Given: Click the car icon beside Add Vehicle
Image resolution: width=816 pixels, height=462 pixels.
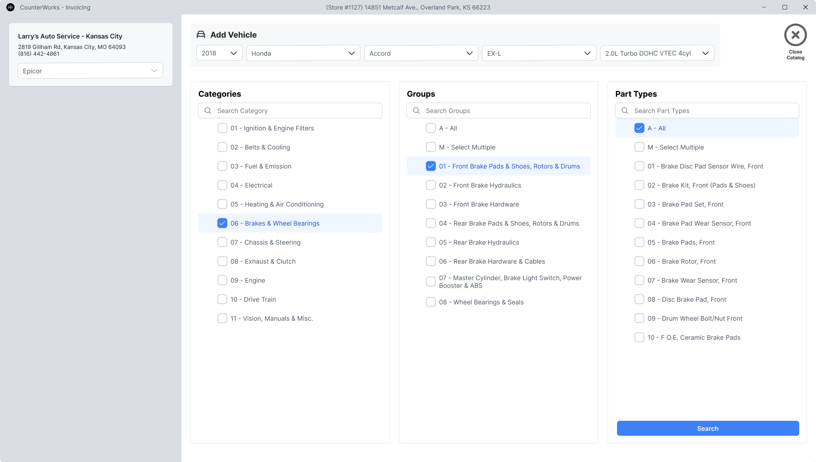Looking at the screenshot, I should [x=201, y=35].
